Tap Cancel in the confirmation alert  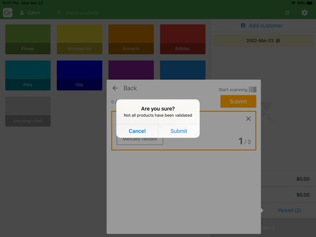click(137, 131)
